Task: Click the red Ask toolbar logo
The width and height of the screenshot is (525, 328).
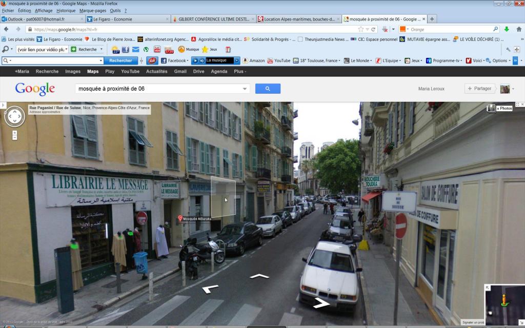Action: [x=152, y=60]
